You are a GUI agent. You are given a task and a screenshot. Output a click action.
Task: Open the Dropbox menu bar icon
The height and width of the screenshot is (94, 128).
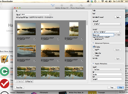coord(92,1)
